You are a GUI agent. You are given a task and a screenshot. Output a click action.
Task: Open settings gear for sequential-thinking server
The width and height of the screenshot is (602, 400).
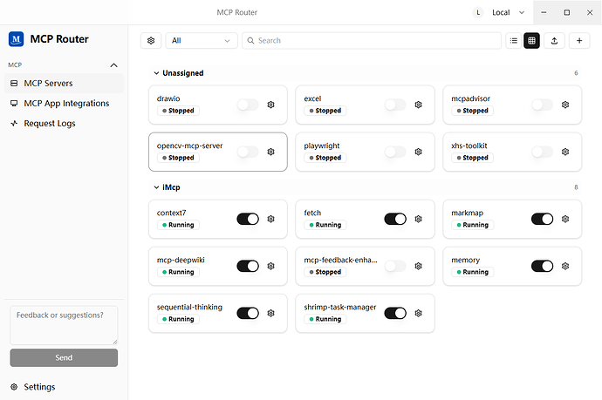270,314
